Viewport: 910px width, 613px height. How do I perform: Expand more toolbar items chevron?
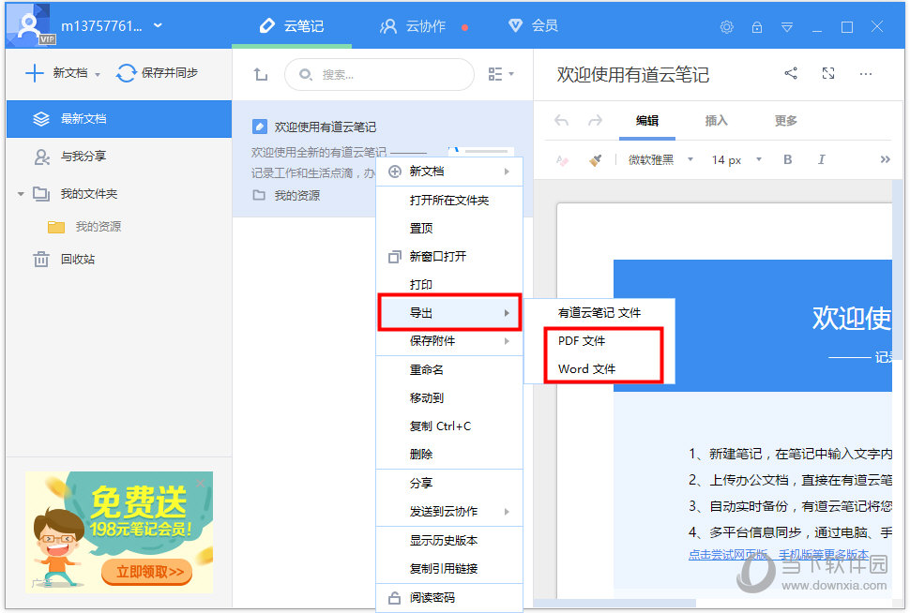pos(885,159)
